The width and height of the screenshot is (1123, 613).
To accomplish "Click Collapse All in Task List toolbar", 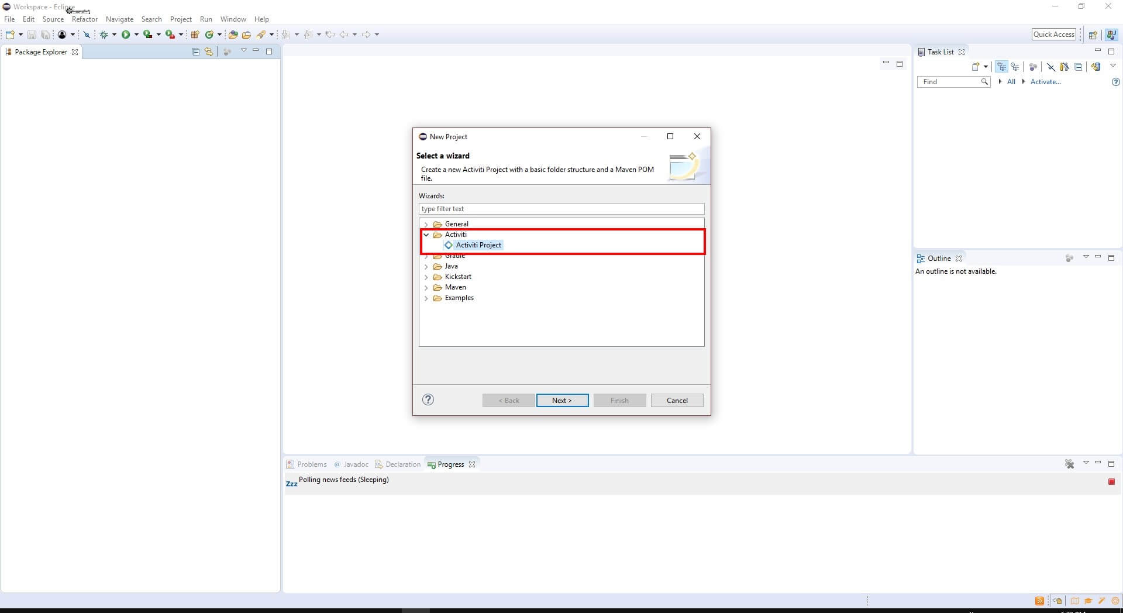I will pyautogui.click(x=1078, y=67).
